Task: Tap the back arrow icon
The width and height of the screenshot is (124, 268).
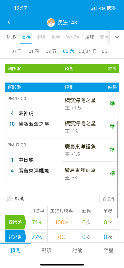Action: 9,23
